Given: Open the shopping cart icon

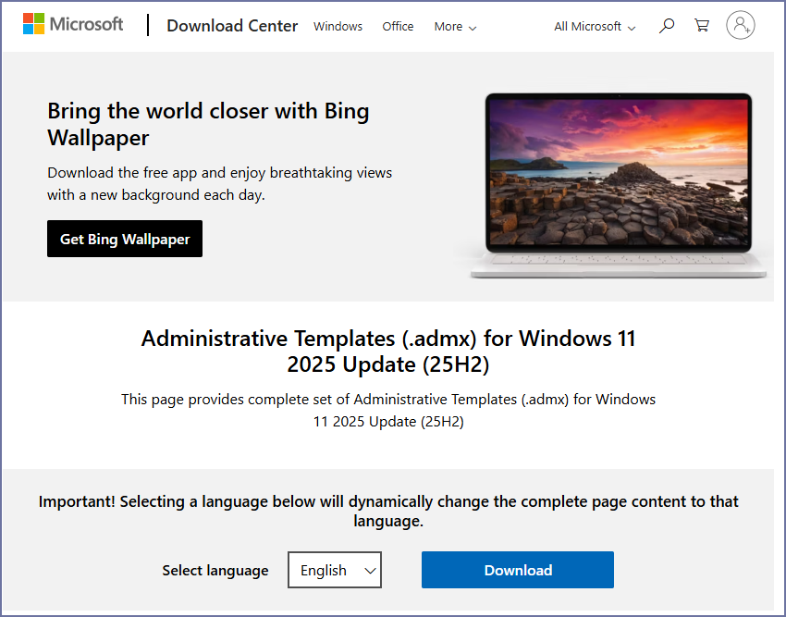Looking at the screenshot, I should [x=702, y=26].
